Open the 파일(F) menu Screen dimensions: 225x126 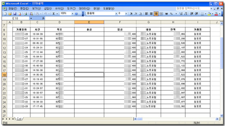13,9
